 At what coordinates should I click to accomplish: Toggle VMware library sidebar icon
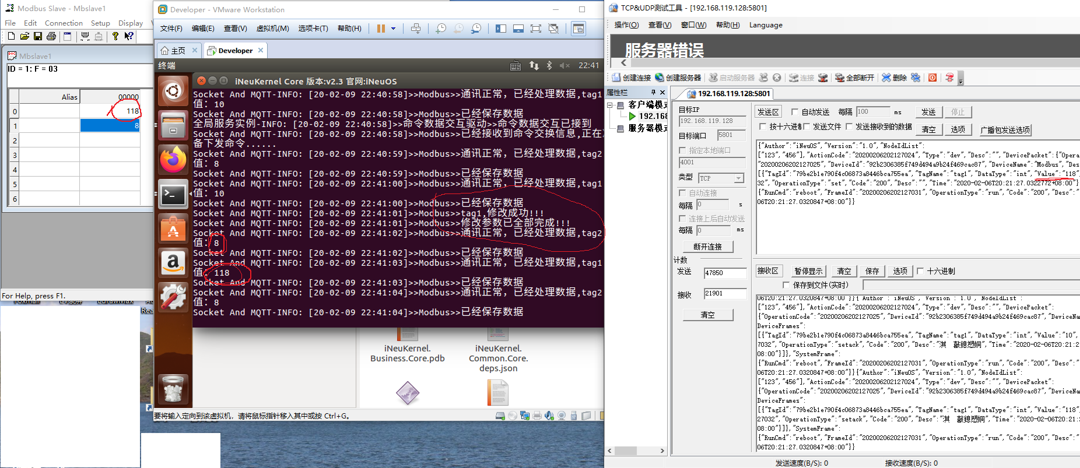point(501,28)
